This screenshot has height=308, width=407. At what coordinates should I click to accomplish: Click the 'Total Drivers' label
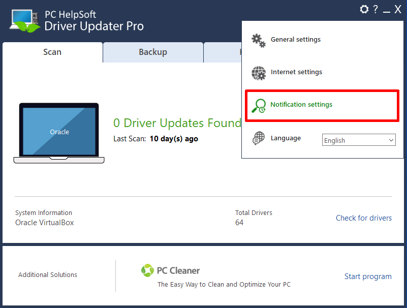pos(254,212)
